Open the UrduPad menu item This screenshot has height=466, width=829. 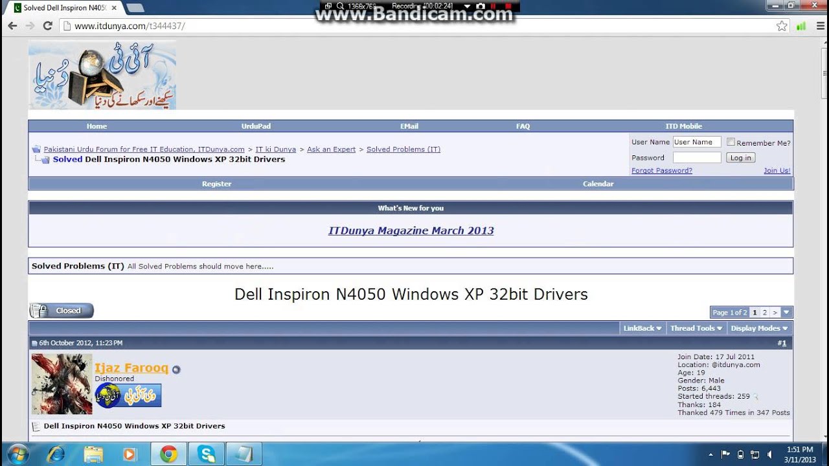[x=256, y=126]
